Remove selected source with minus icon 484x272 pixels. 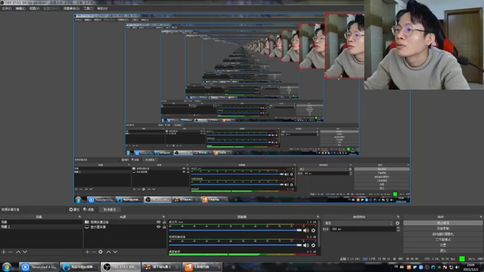coord(94,252)
